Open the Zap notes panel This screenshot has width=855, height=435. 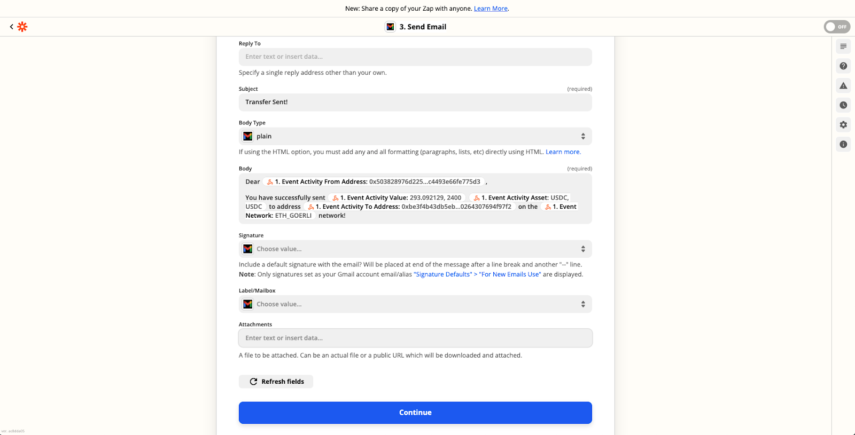843,46
